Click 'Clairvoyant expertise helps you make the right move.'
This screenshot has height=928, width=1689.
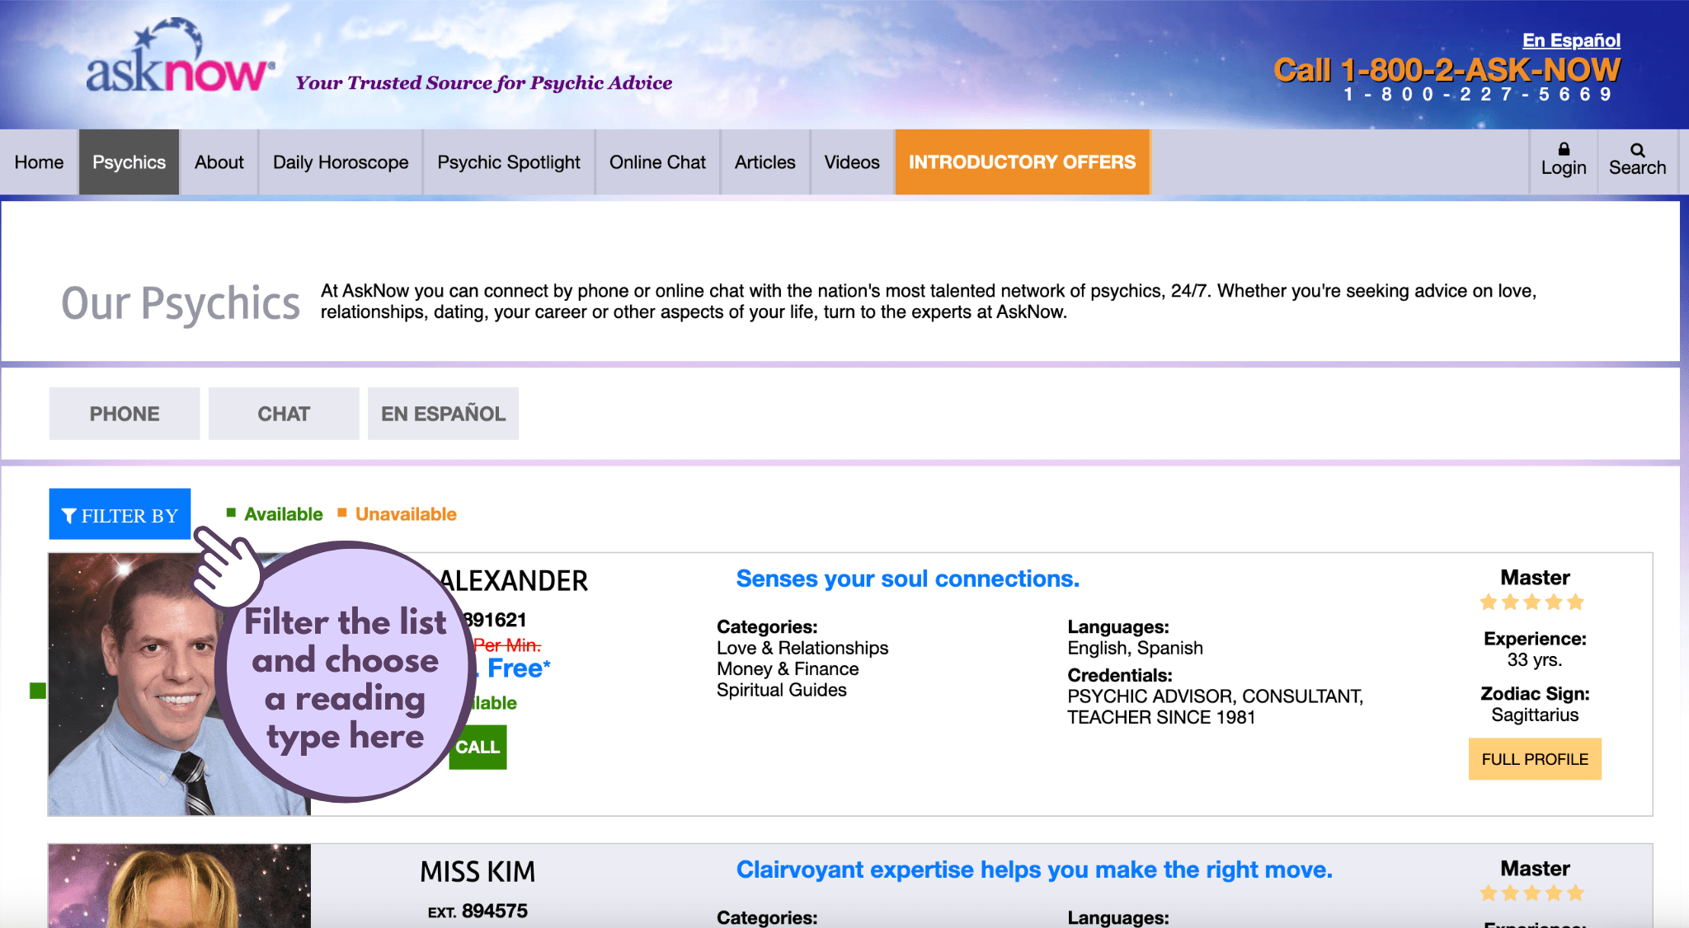tap(1034, 869)
